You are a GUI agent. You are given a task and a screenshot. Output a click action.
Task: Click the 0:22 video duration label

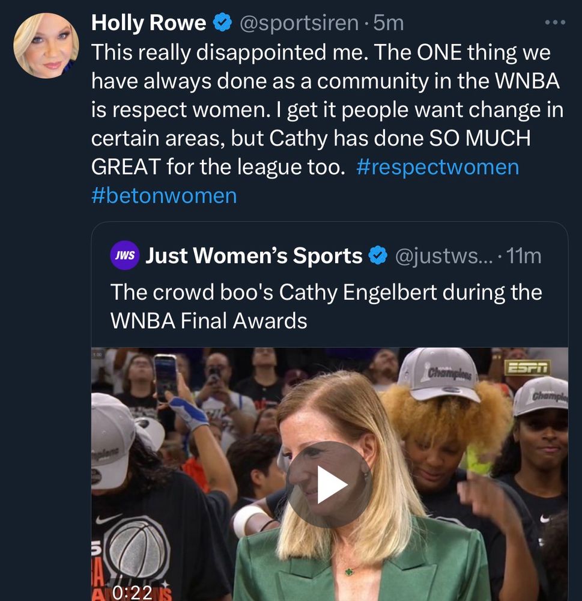(132, 592)
